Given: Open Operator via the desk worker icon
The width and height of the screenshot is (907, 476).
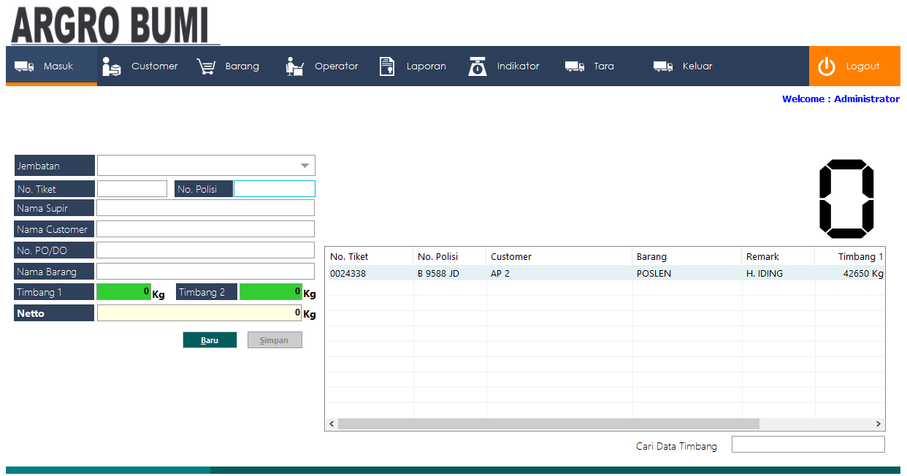Looking at the screenshot, I should pyautogui.click(x=294, y=66).
